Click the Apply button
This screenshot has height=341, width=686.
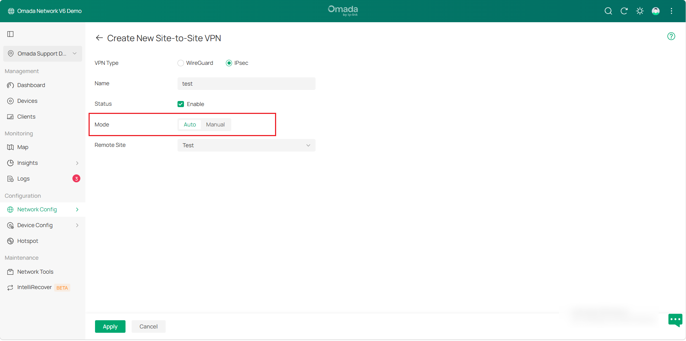pyautogui.click(x=110, y=326)
